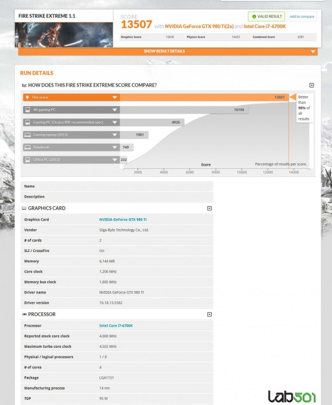Click Giga-Byte Technology Co., Ltd. vendor value
This screenshot has height=405, width=332.
124,230
